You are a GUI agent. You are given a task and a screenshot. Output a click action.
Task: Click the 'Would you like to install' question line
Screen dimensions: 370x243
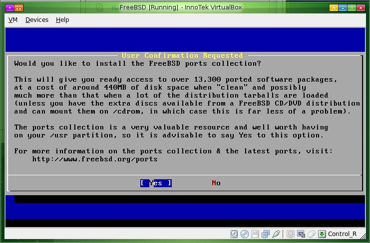point(138,64)
